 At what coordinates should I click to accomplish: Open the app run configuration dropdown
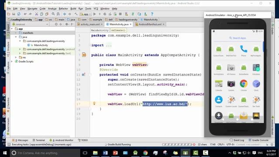pos(85,14)
